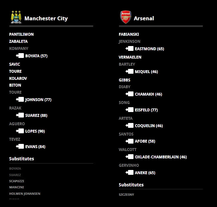Click SZCZESNY in Arsenal substitutes list
This screenshot has width=217, height=207.
[126, 194]
